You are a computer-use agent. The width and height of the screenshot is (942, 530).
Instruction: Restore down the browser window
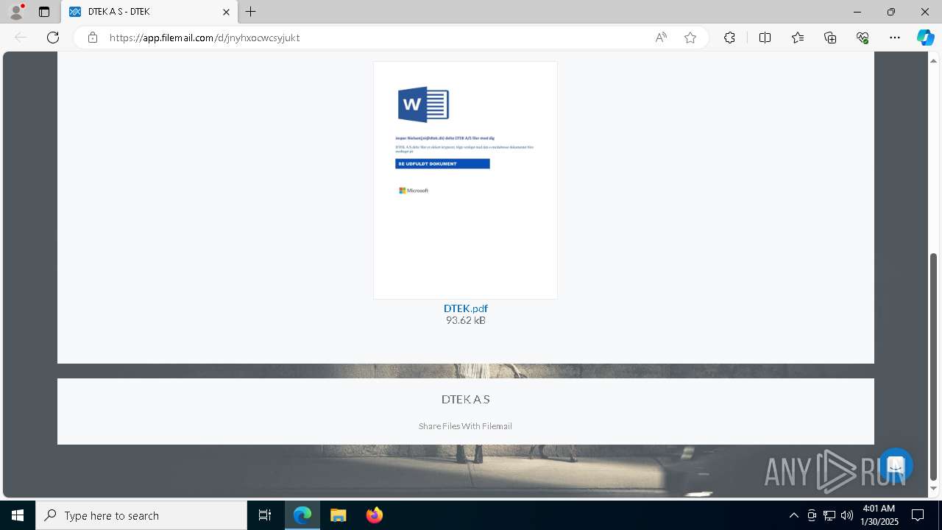point(891,12)
